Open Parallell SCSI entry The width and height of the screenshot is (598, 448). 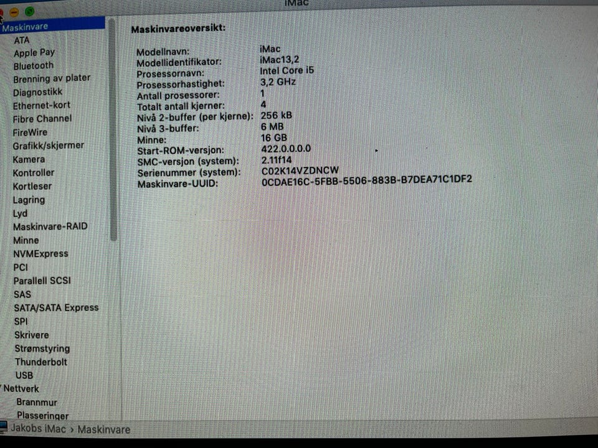42,281
